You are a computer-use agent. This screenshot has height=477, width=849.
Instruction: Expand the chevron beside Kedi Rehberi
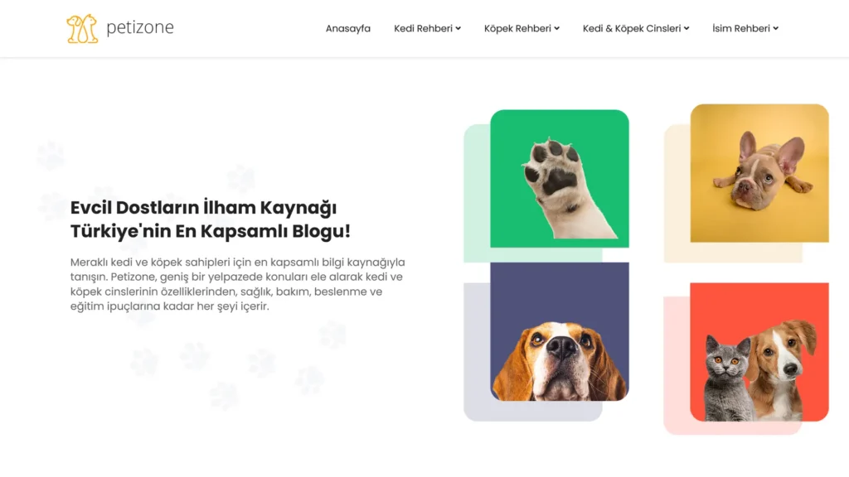coord(458,28)
